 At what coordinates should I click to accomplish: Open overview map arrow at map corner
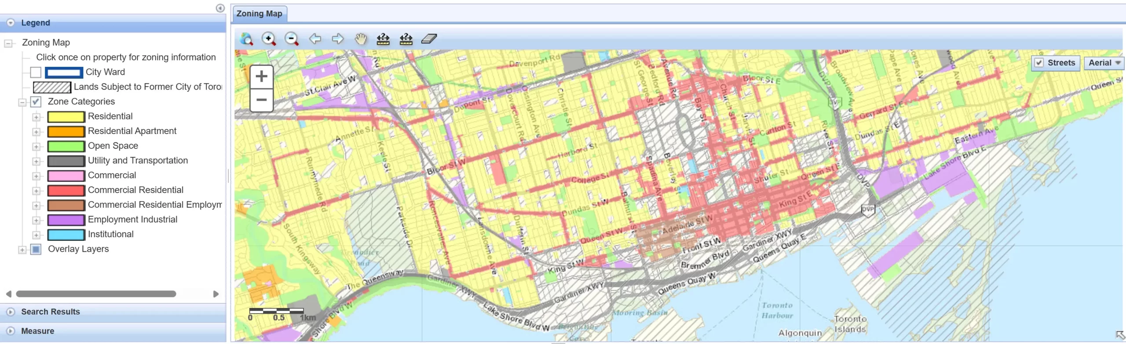click(x=1120, y=336)
